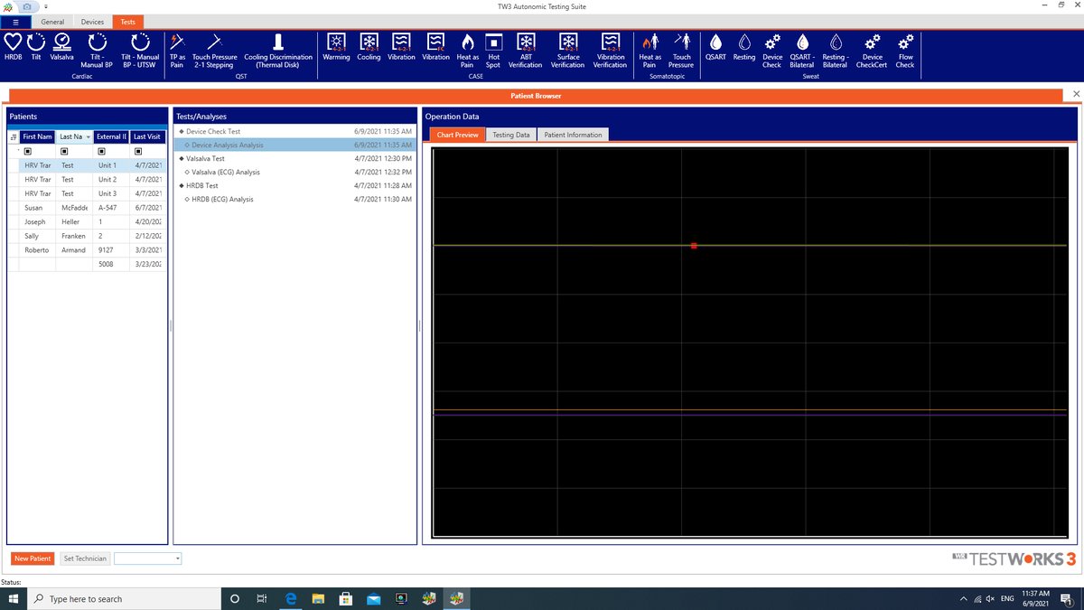
Task: Open Cooling Discrimination (Thermal Disk) test
Action: [278, 50]
